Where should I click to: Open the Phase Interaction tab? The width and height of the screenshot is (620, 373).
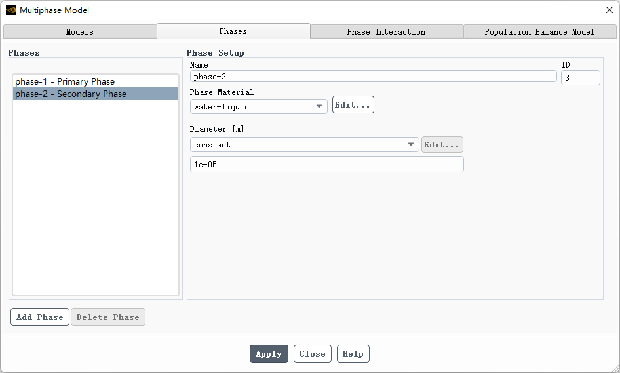coord(386,31)
